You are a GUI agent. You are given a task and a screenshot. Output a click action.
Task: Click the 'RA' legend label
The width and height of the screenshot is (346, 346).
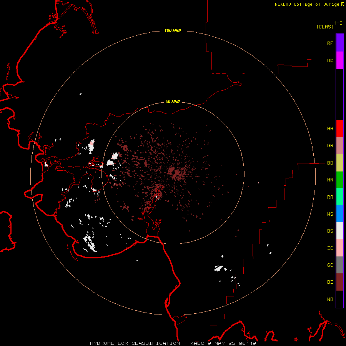(330, 197)
